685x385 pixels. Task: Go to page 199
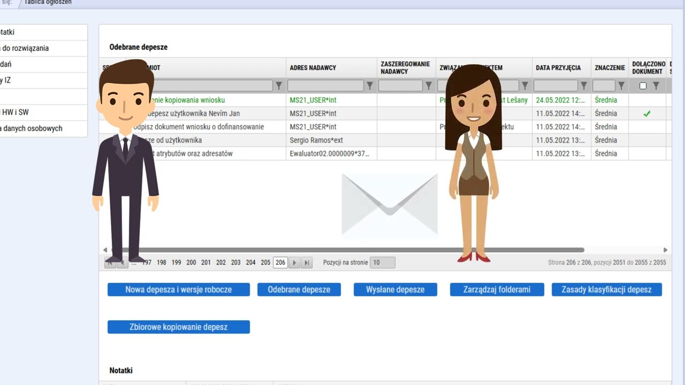tap(176, 263)
